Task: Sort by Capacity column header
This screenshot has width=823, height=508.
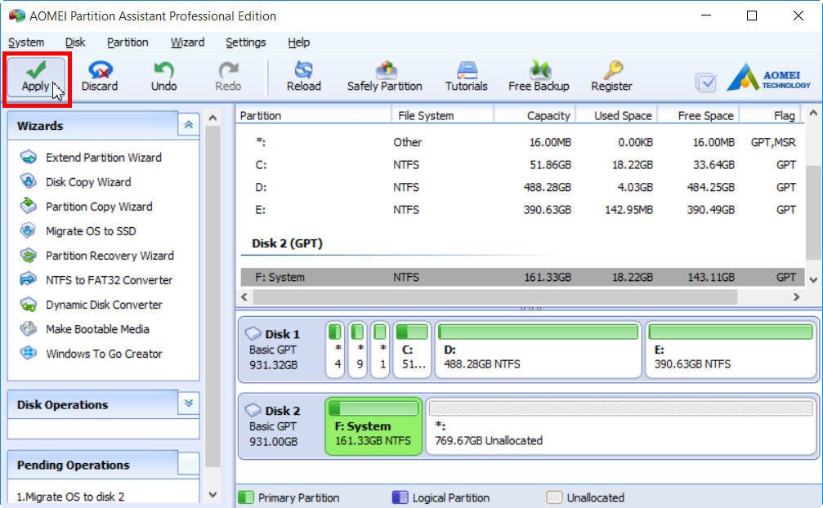Action: (x=535, y=115)
